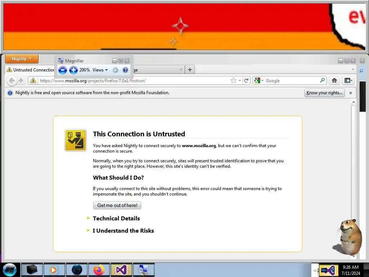The width and height of the screenshot is (369, 277).
Task: Open the Nightly application menu
Action: 22,59
